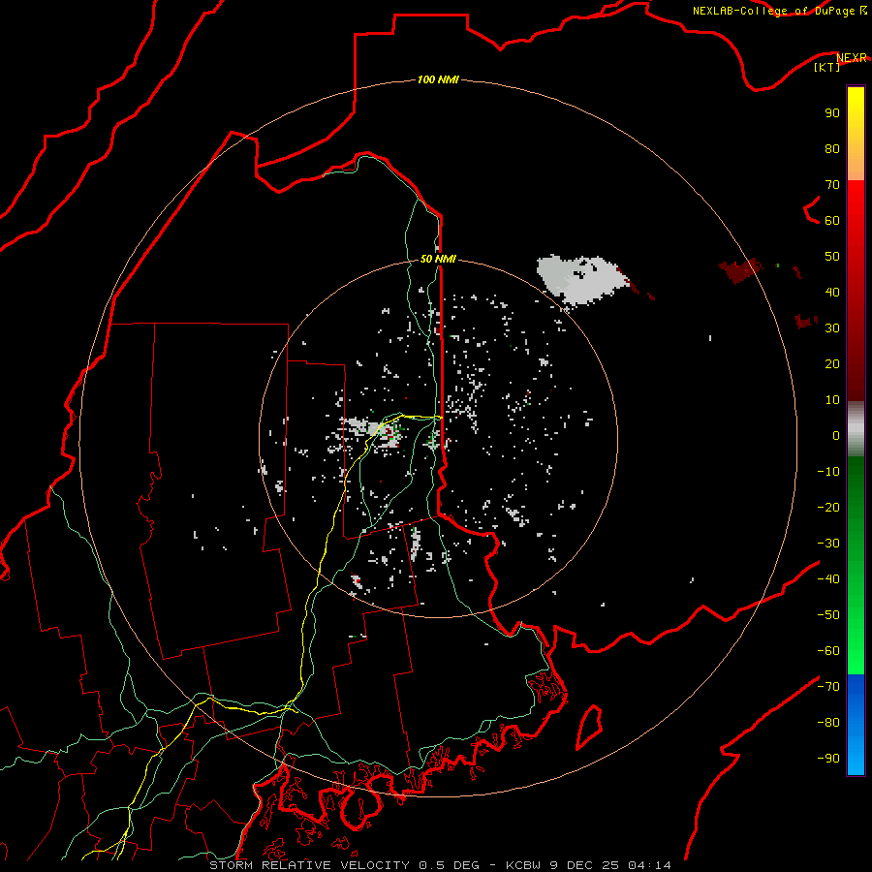Click the -50 value on the velocity scale
The image size is (872, 872).
tap(828, 615)
